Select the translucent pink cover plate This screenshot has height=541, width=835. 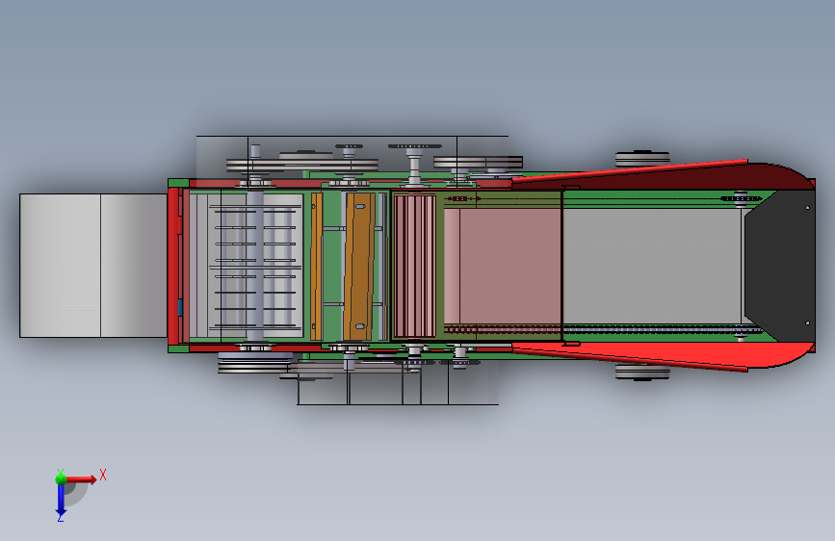504,267
